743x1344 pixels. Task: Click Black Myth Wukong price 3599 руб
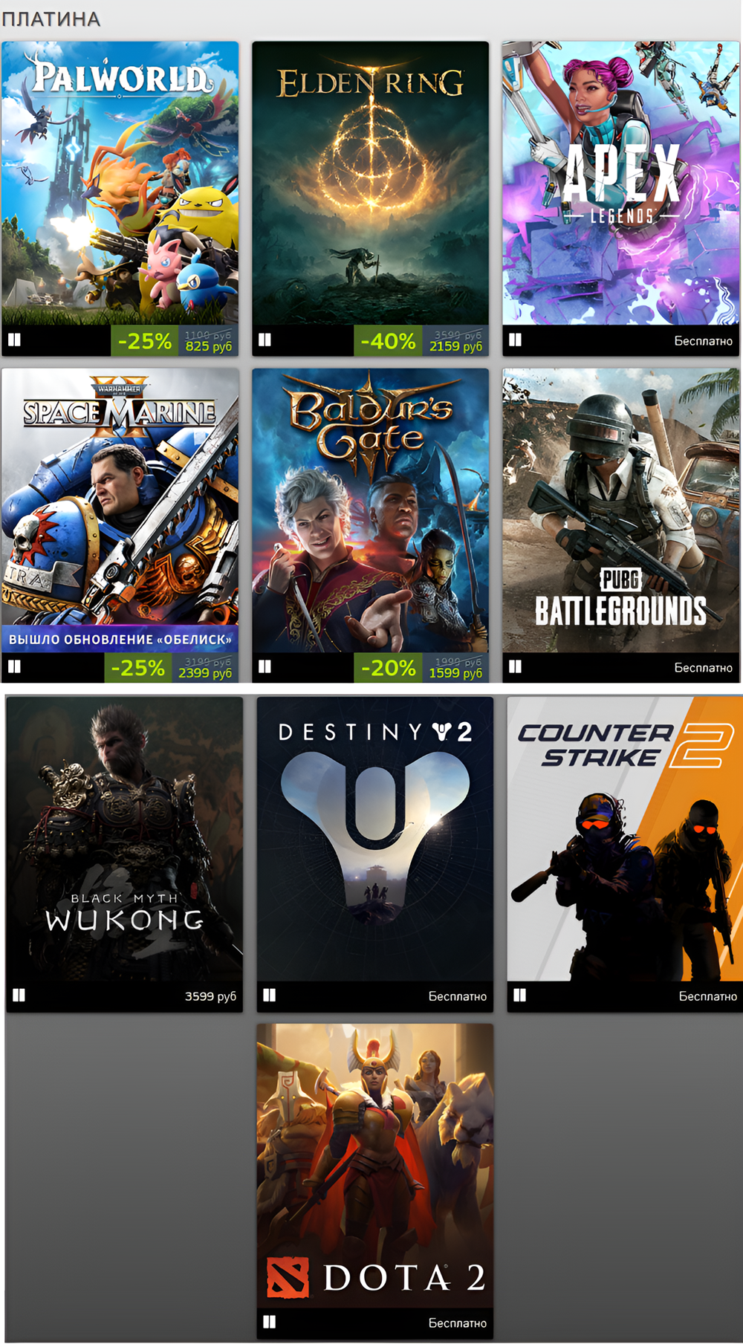(x=210, y=996)
